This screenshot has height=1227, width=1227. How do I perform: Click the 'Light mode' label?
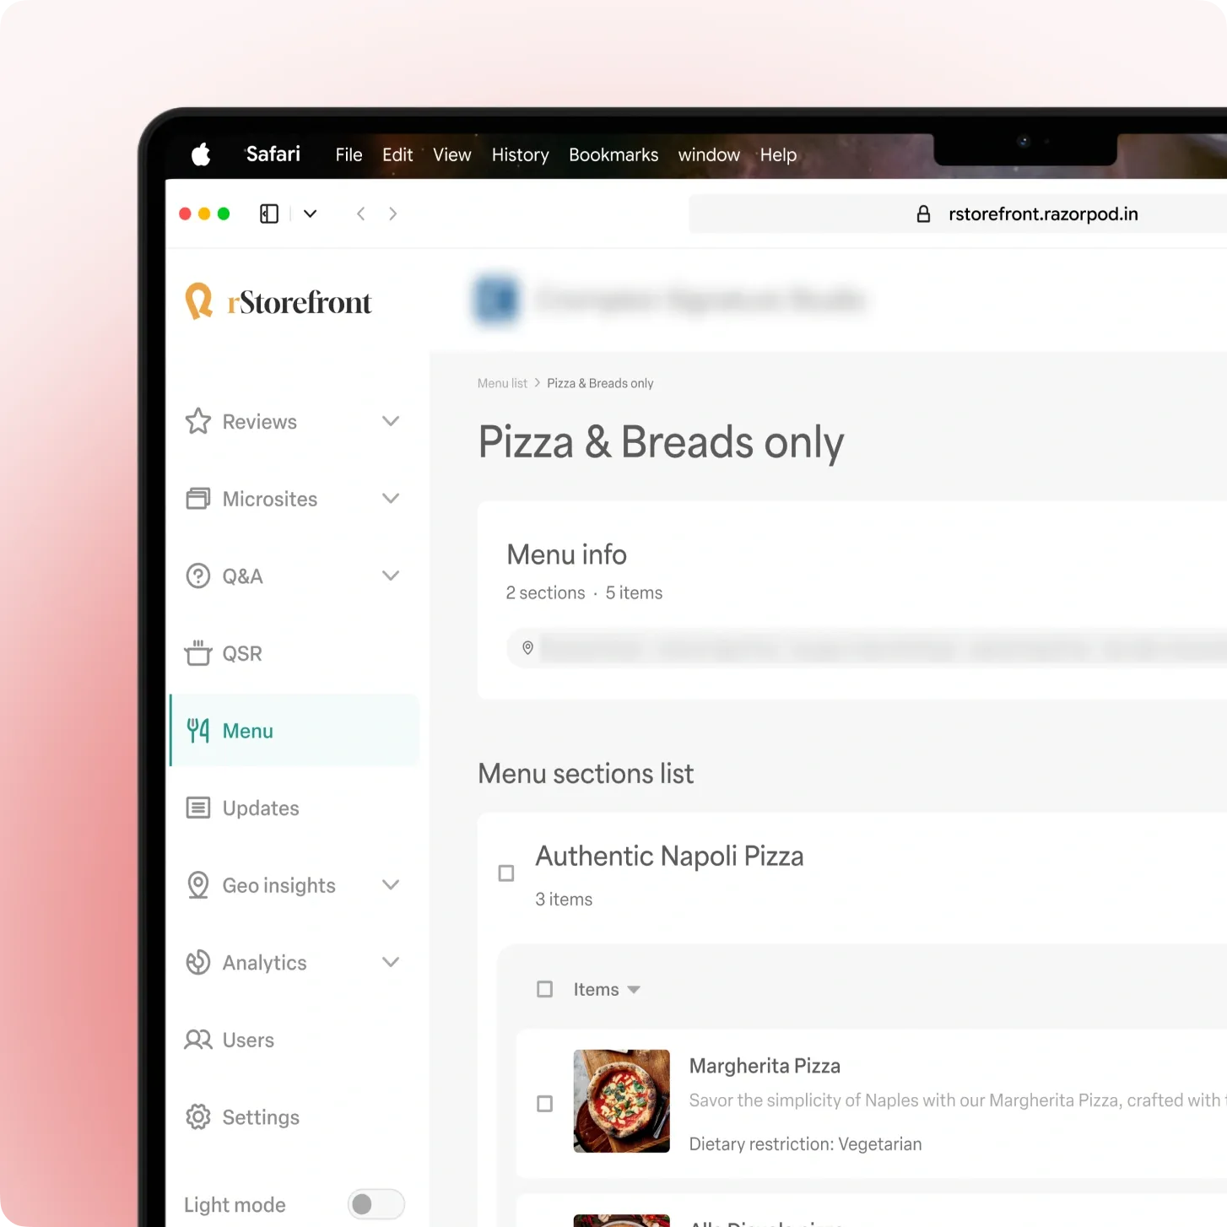point(235,1205)
